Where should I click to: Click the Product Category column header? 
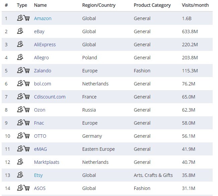tap(152, 5)
